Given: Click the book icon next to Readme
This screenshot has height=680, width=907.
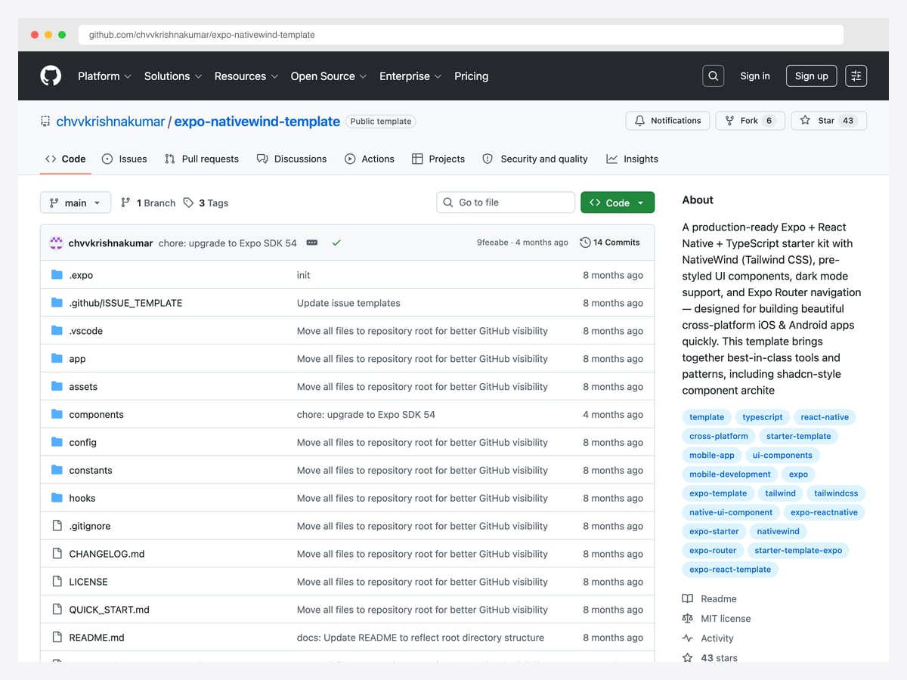Looking at the screenshot, I should [x=688, y=599].
